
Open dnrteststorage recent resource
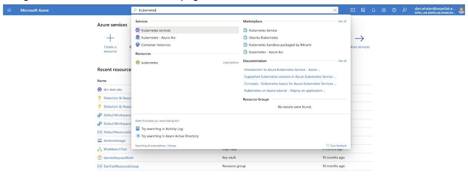click(114, 141)
